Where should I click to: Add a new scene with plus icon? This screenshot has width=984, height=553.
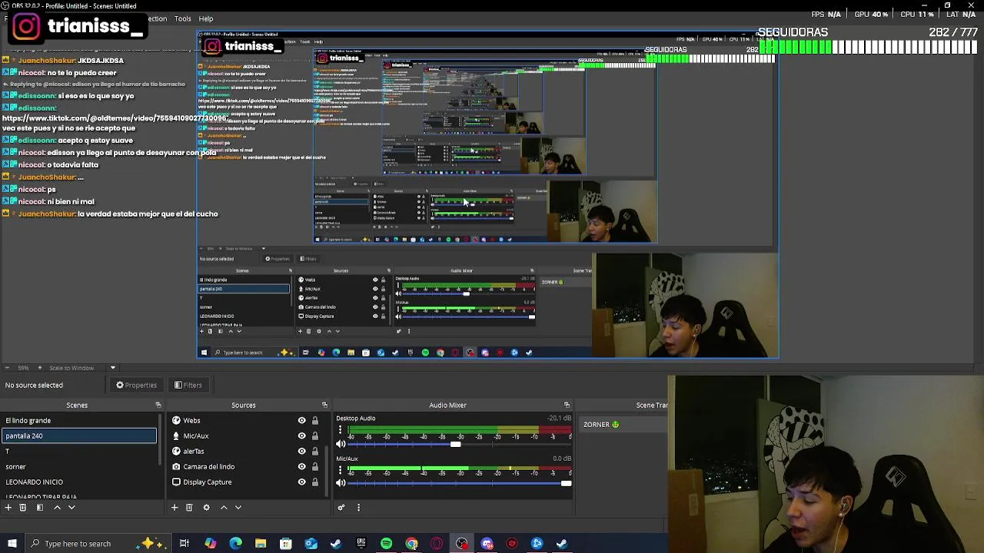click(x=8, y=507)
